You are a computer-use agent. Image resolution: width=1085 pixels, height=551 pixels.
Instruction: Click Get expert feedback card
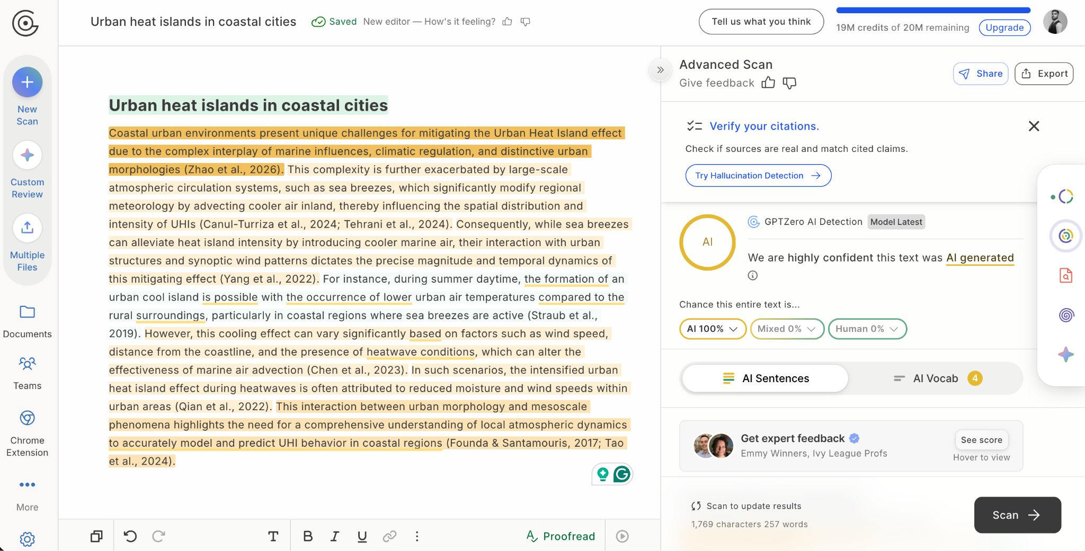(x=851, y=446)
